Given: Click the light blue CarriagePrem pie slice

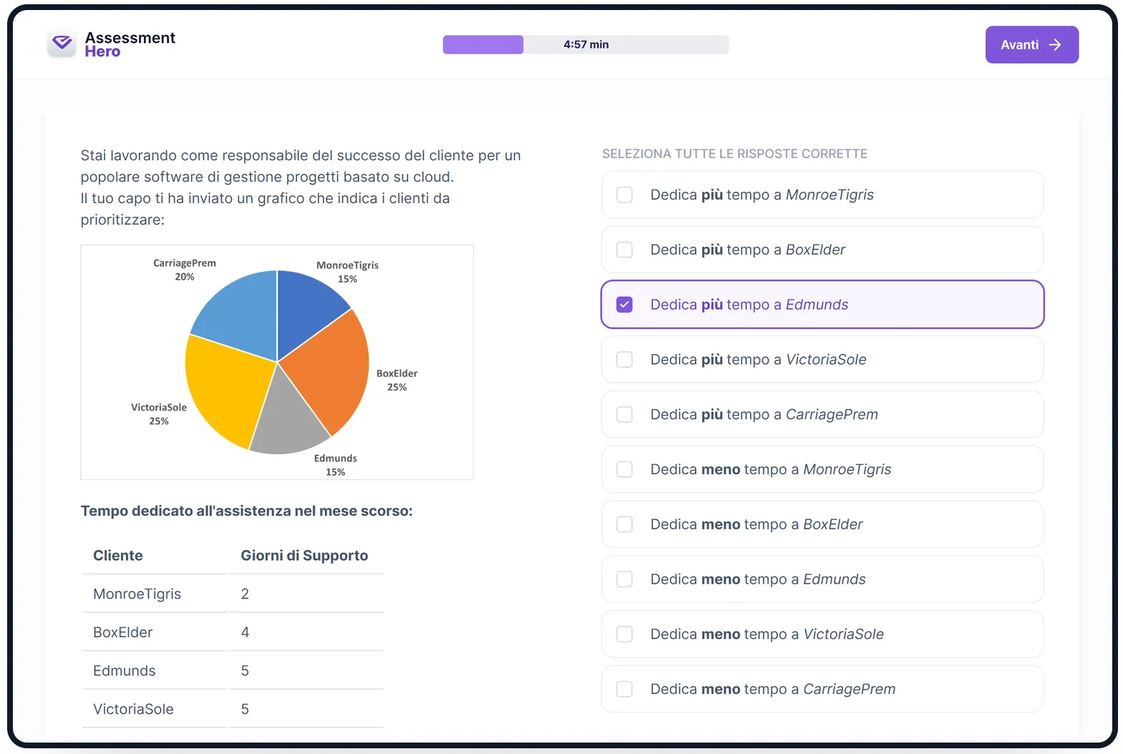Looking at the screenshot, I should [x=240, y=315].
